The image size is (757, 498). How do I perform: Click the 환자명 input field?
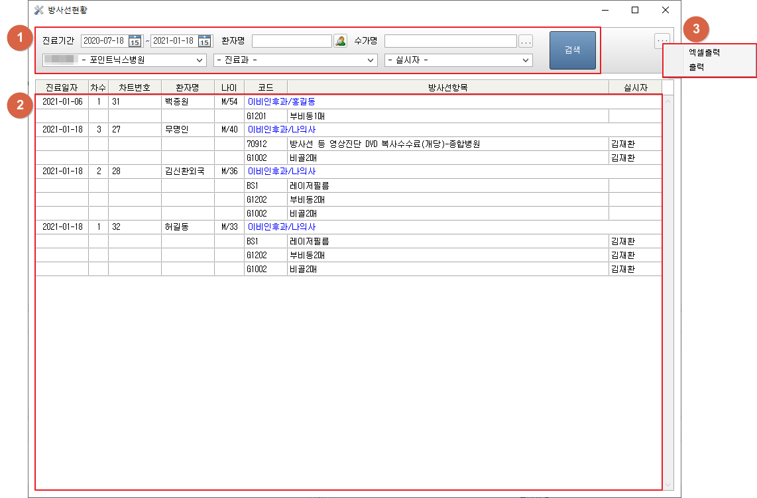pyautogui.click(x=292, y=41)
